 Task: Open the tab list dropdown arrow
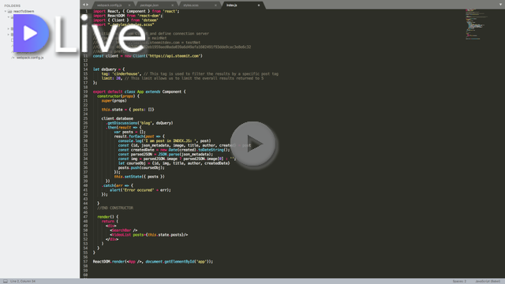coord(500,5)
